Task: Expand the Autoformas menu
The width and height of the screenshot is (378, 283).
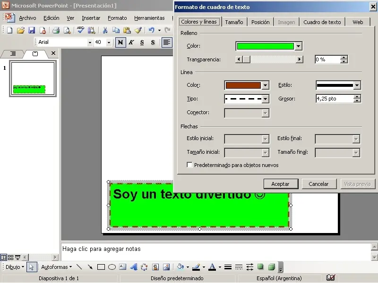Action: pyautogui.click(x=56, y=267)
